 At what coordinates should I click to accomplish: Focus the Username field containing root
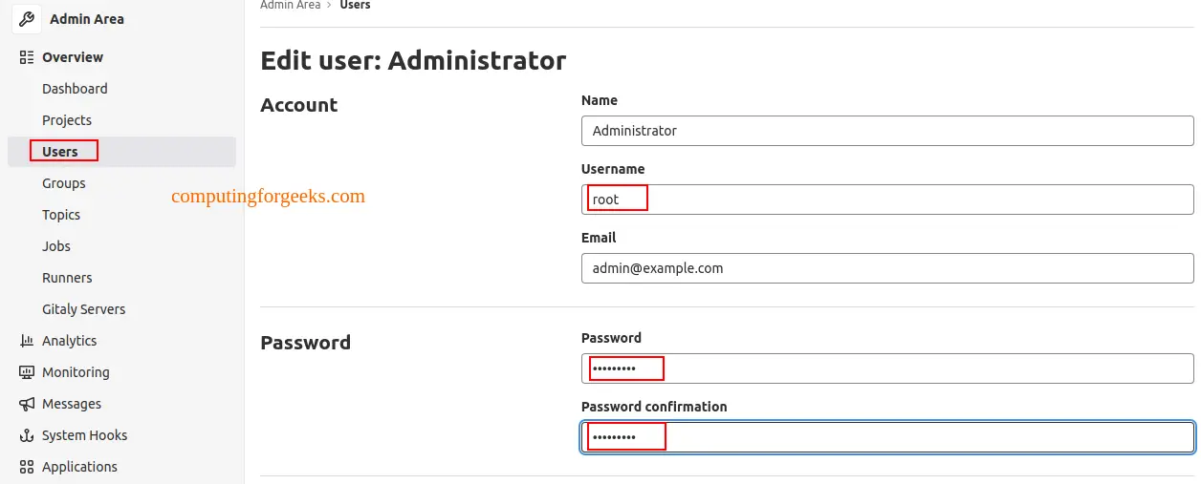(887, 200)
